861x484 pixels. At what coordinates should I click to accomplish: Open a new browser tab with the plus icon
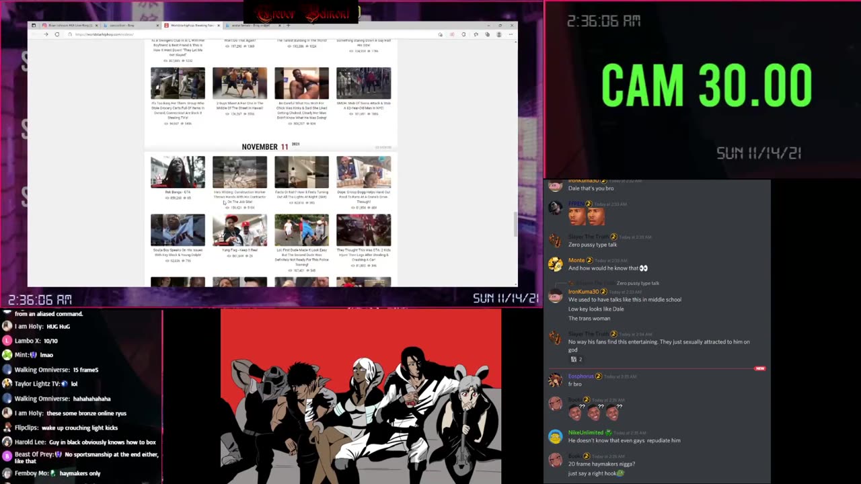[x=288, y=26]
